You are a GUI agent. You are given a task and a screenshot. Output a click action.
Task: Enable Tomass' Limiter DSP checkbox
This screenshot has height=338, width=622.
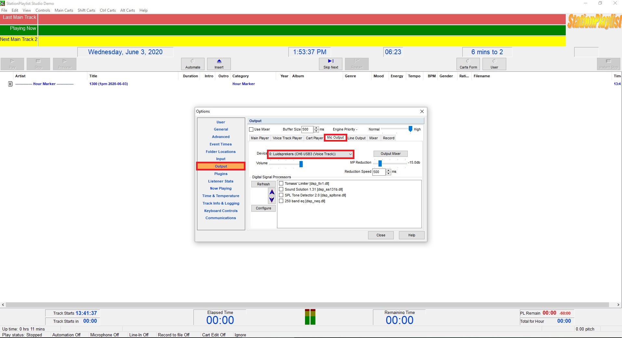[x=281, y=183]
